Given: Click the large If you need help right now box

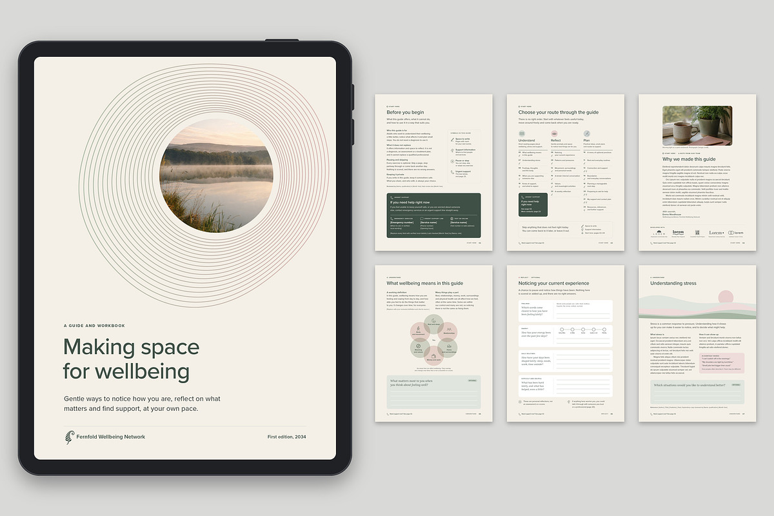Looking at the screenshot, I should click(x=433, y=215).
